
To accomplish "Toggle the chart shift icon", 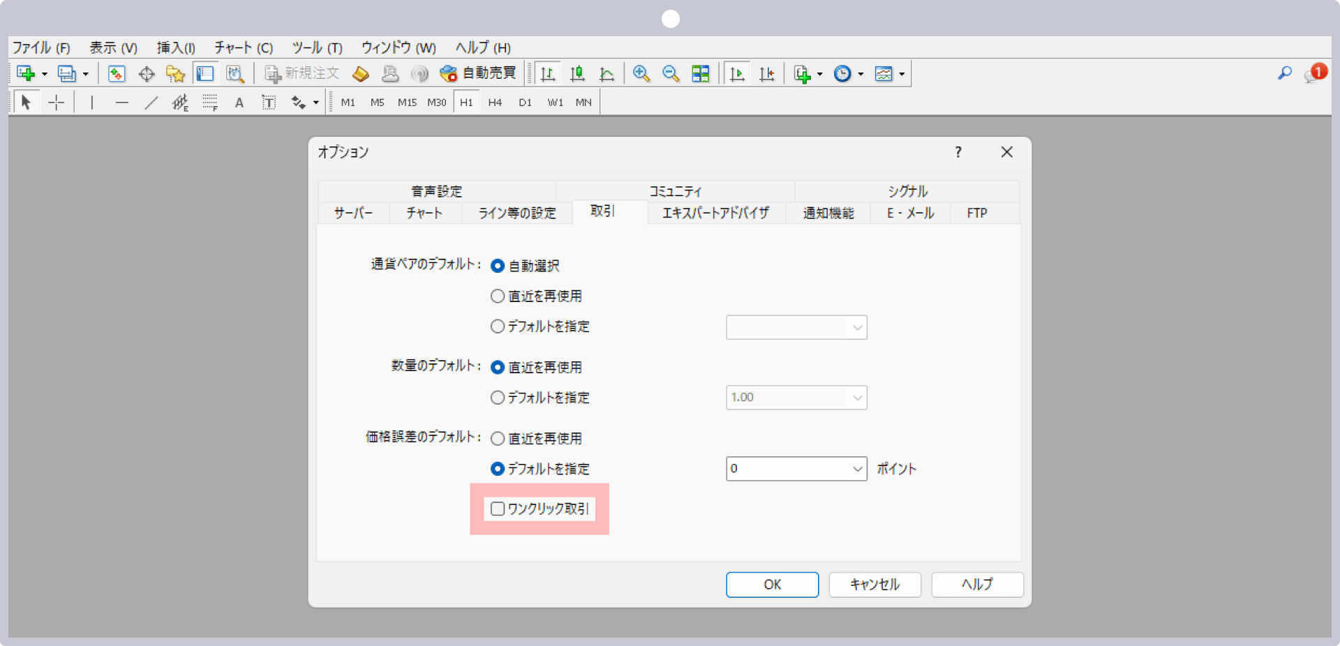I will (766, 73).
